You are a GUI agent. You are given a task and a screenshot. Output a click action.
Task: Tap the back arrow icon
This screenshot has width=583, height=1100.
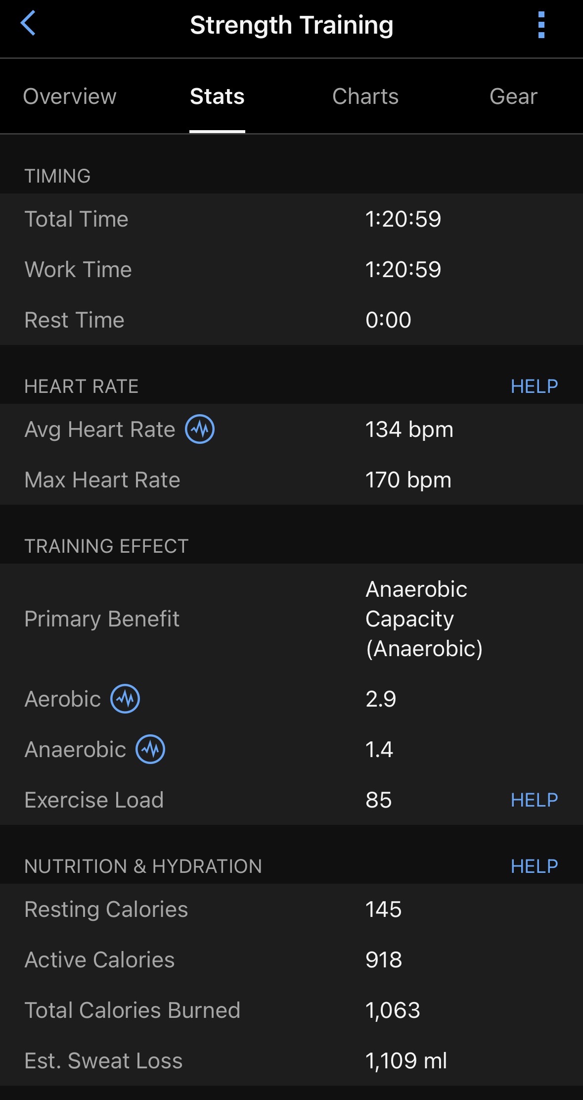[x=28, y=24]
